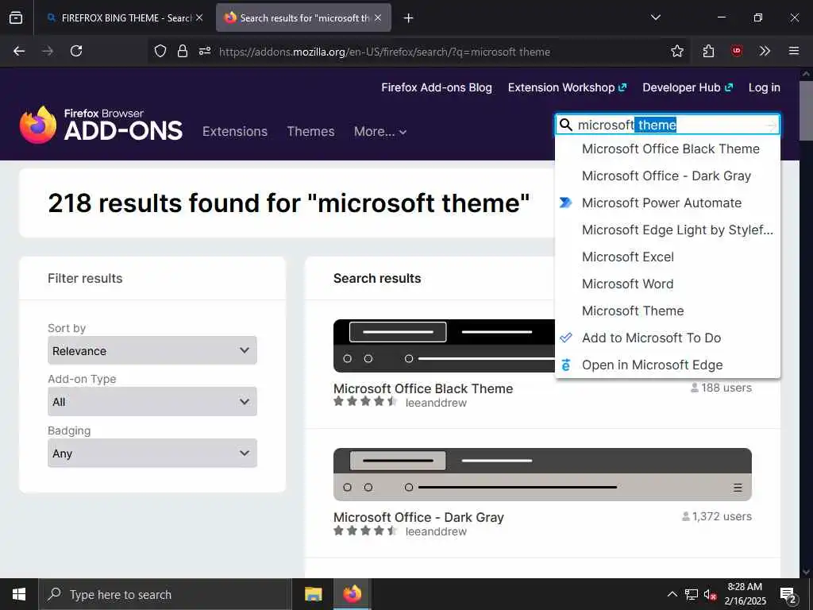Viewport: 813px width, 610px height.
Task: Open Developer Hub link
Action: click(x=688, y=87)
